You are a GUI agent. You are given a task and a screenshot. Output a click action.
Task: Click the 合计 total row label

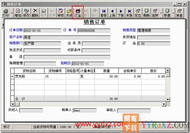tap(20, 99)
